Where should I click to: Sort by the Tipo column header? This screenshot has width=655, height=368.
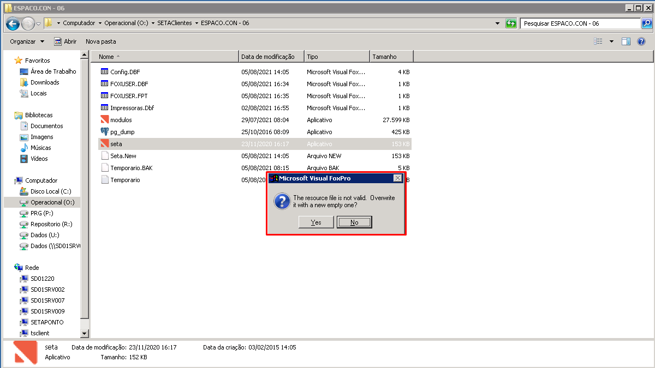click(337, 57)
